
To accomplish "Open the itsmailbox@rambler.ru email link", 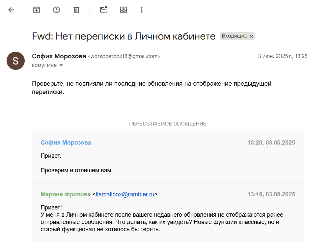I will (x=125, y=194).
